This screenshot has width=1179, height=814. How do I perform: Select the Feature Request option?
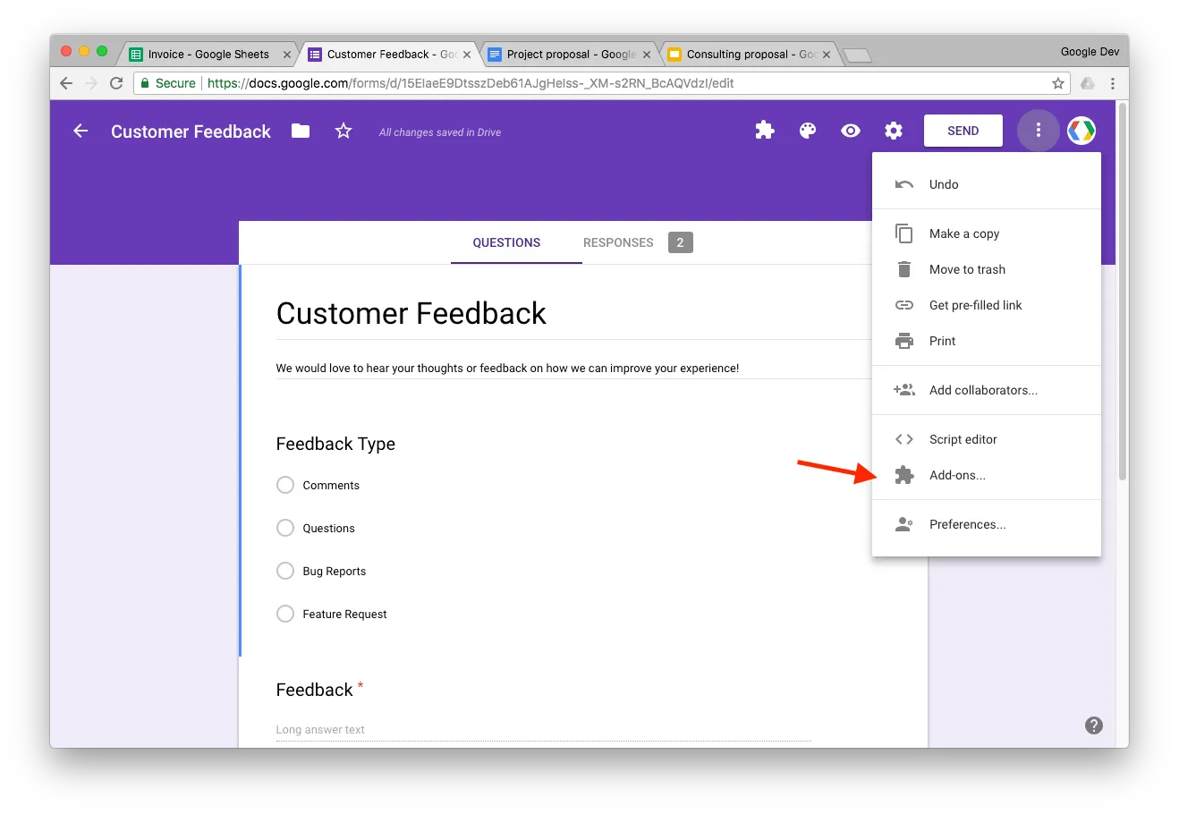(284, 614)
